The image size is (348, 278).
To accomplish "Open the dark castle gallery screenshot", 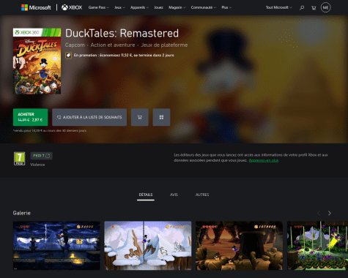I will pyautogui.click(x=56, y=246).
